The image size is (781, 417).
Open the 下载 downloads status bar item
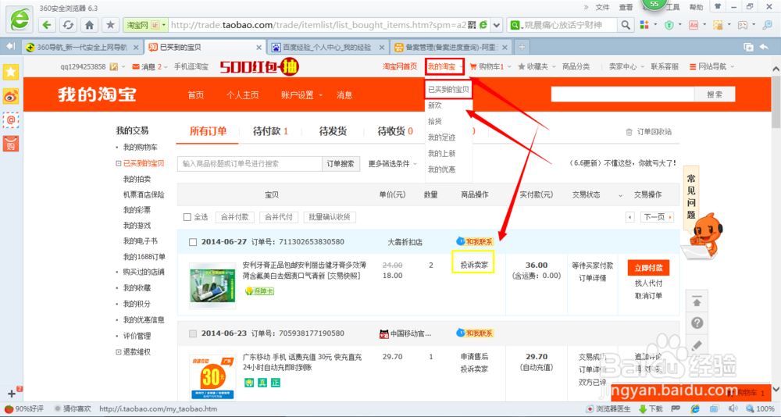[651, 408]
